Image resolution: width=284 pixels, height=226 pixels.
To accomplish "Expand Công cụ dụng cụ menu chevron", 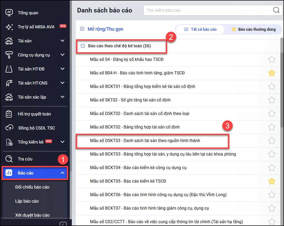I will 62,55.
